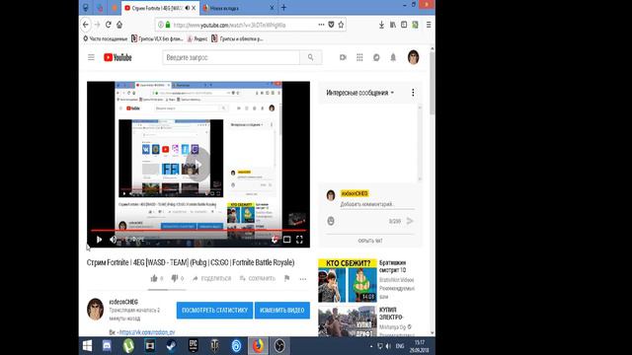Open the live chat three-dot menu
The width and height of the screenshot is (632, 355).
413,93
